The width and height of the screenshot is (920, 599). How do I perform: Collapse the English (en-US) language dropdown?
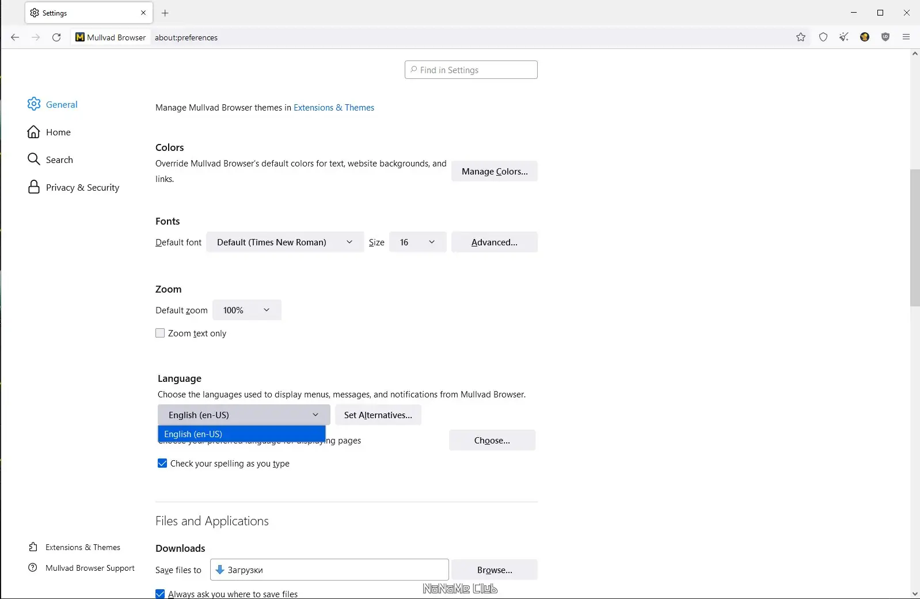[x=244, y=415]
